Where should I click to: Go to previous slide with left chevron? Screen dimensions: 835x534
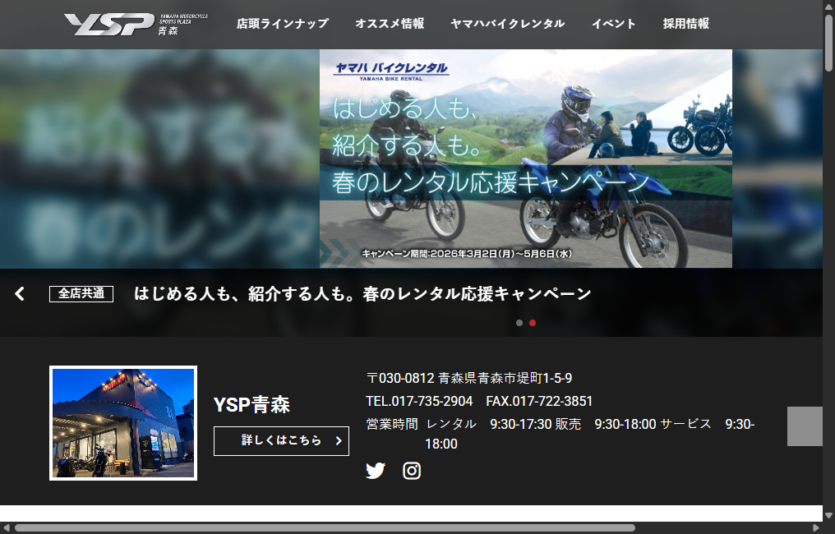point(21,294)
